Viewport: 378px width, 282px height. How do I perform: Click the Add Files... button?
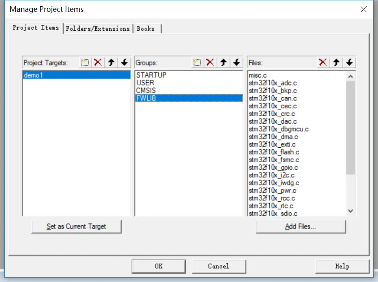pos(300,226)
